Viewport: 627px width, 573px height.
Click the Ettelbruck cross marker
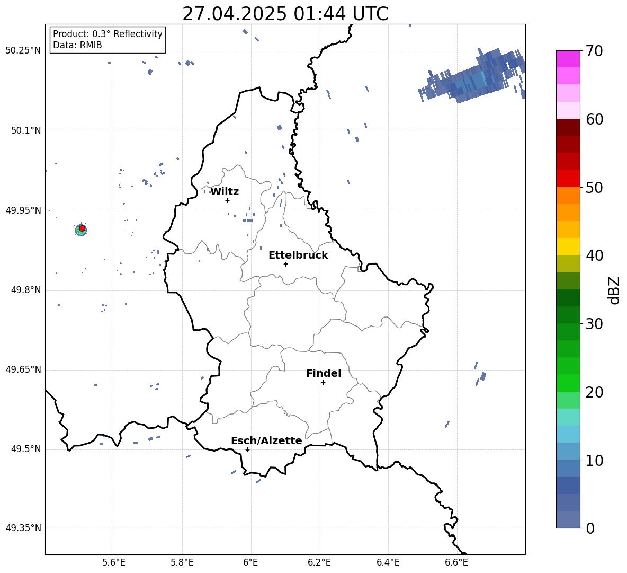[x=285, y=264]
